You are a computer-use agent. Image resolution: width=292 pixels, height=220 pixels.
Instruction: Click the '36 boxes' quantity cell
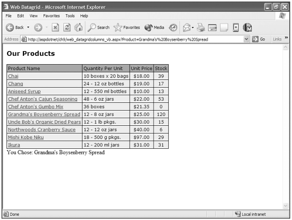[x=106, y=106]
